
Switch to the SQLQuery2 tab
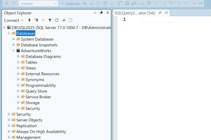(135, 13)
